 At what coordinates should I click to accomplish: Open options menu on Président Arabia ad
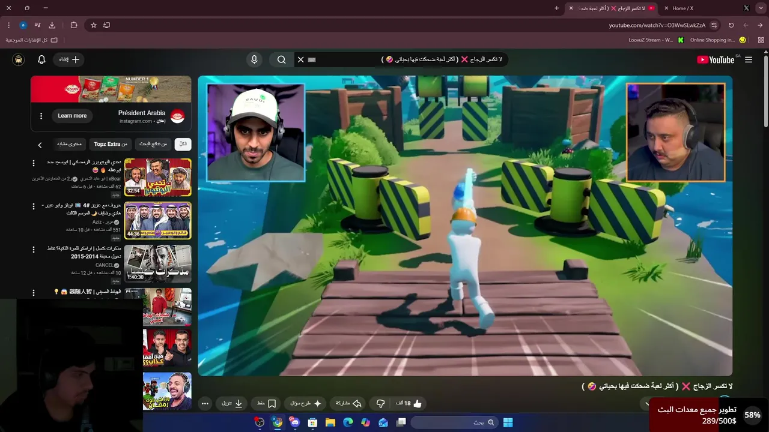[41, 116]
